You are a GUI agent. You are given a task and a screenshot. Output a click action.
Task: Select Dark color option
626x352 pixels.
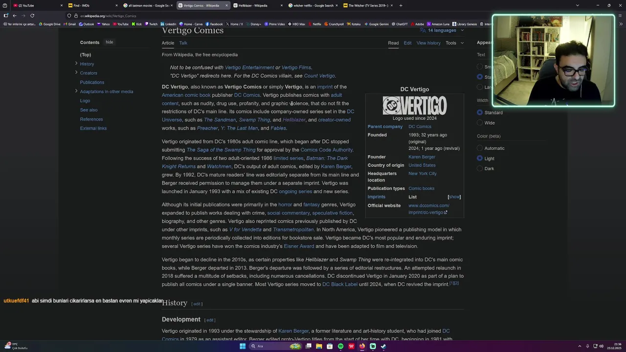pyautogui.click(x=480, y=169)
